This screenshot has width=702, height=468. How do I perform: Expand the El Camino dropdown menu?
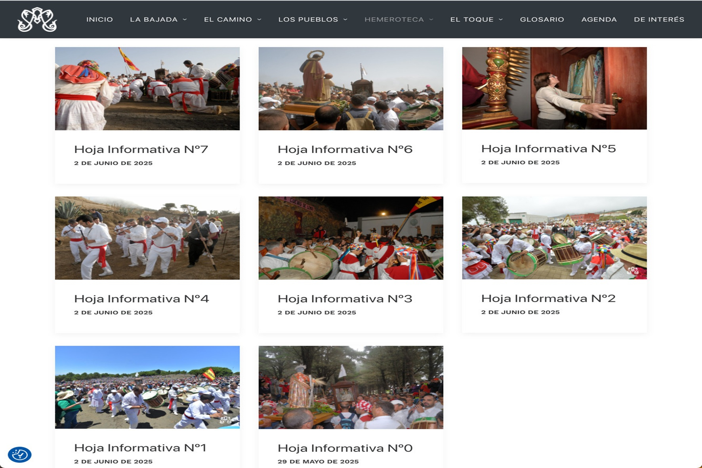pos(232,19)
